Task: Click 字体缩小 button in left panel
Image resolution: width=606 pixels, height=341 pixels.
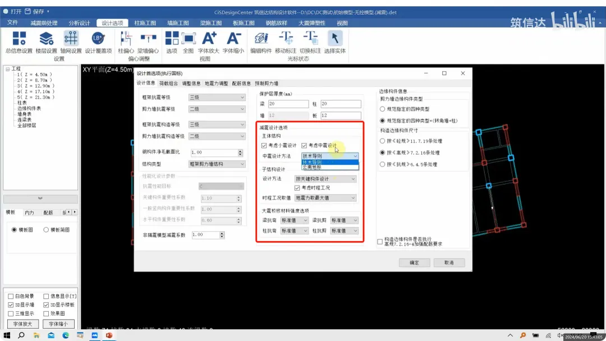Action: pos(58,324)
